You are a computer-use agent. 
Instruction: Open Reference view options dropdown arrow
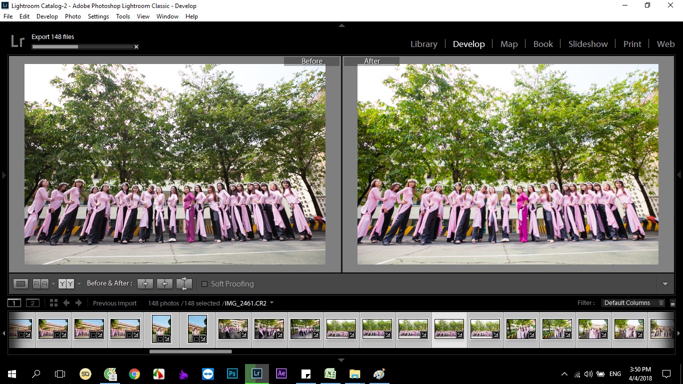[53, 284]
